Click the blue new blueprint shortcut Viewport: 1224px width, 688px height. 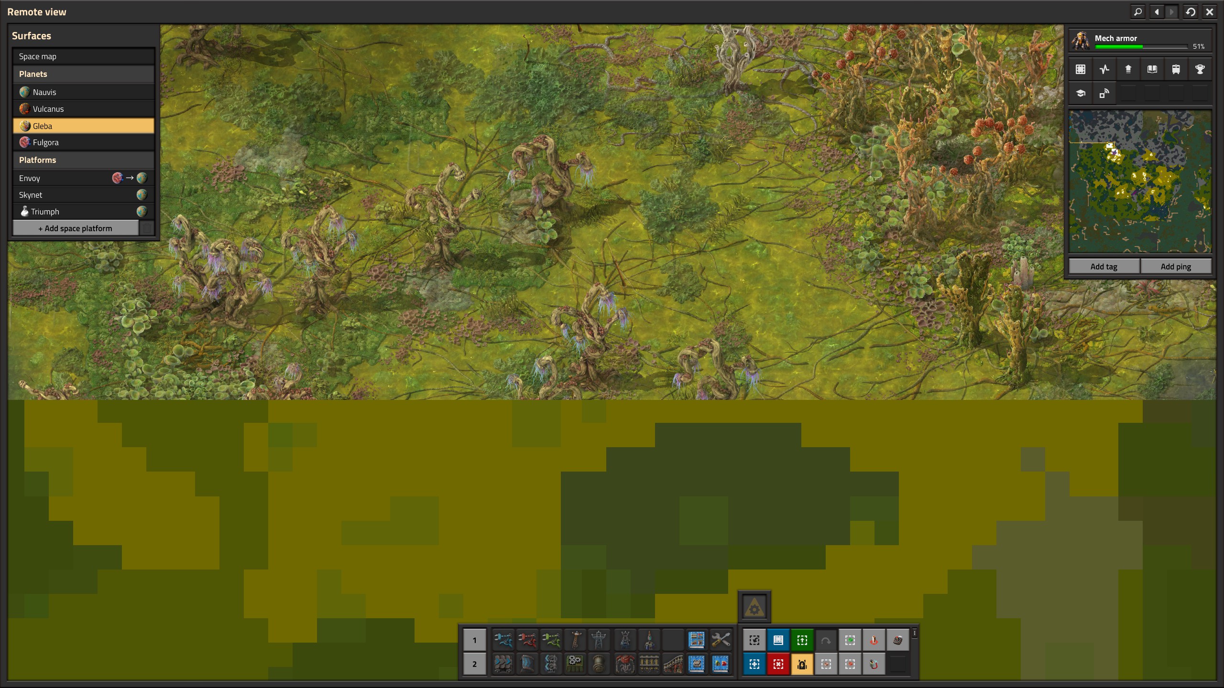pyautogui.click(x=754, y=664)
